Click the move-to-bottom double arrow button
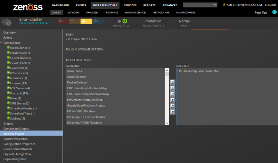Screen dimensions: 278x163 pyautogui.click(x=173, y=112)
